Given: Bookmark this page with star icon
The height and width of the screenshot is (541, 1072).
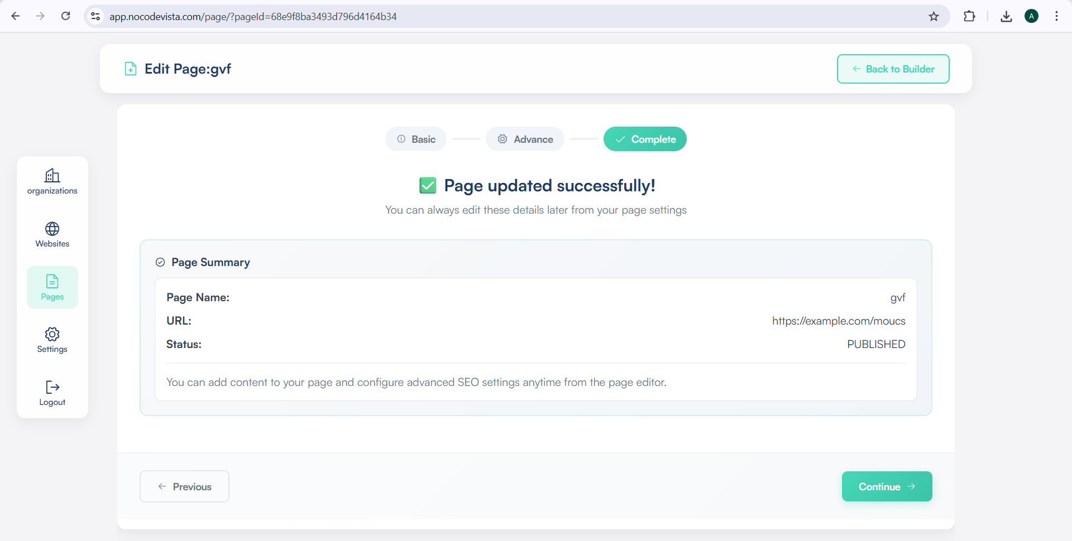Looking at the screenshot, I should [x=934, y=16].
